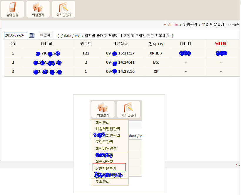Click the 회원관리 icon in the top toolbar
Image resolution: width=241 pixels, height=195 pixels.
[x=38, y=9]
